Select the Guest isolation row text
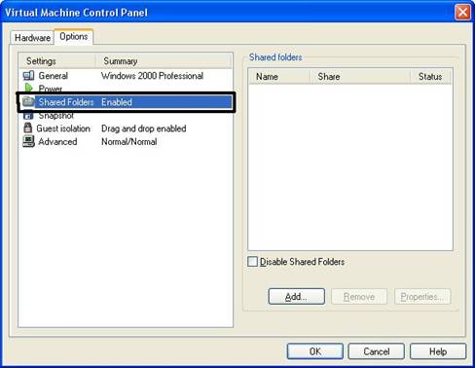 (x=63, y=129)
